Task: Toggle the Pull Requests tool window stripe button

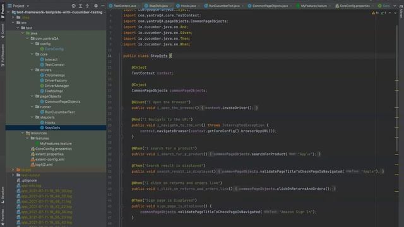Action: point(3,55)
